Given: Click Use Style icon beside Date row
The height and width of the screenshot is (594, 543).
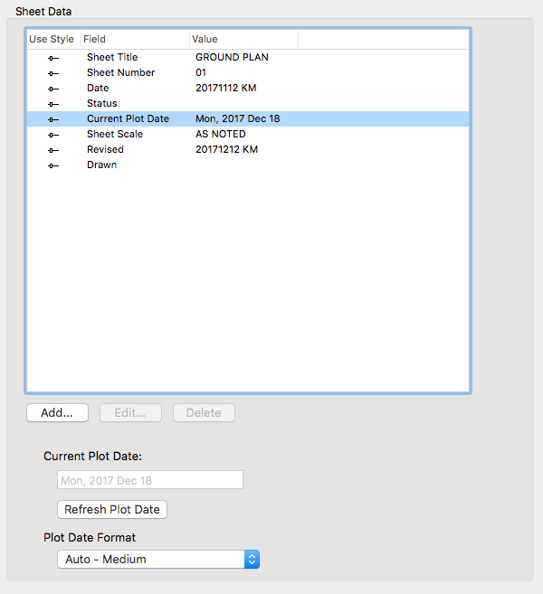Looking at the screenshot, I should pos(53,89).
